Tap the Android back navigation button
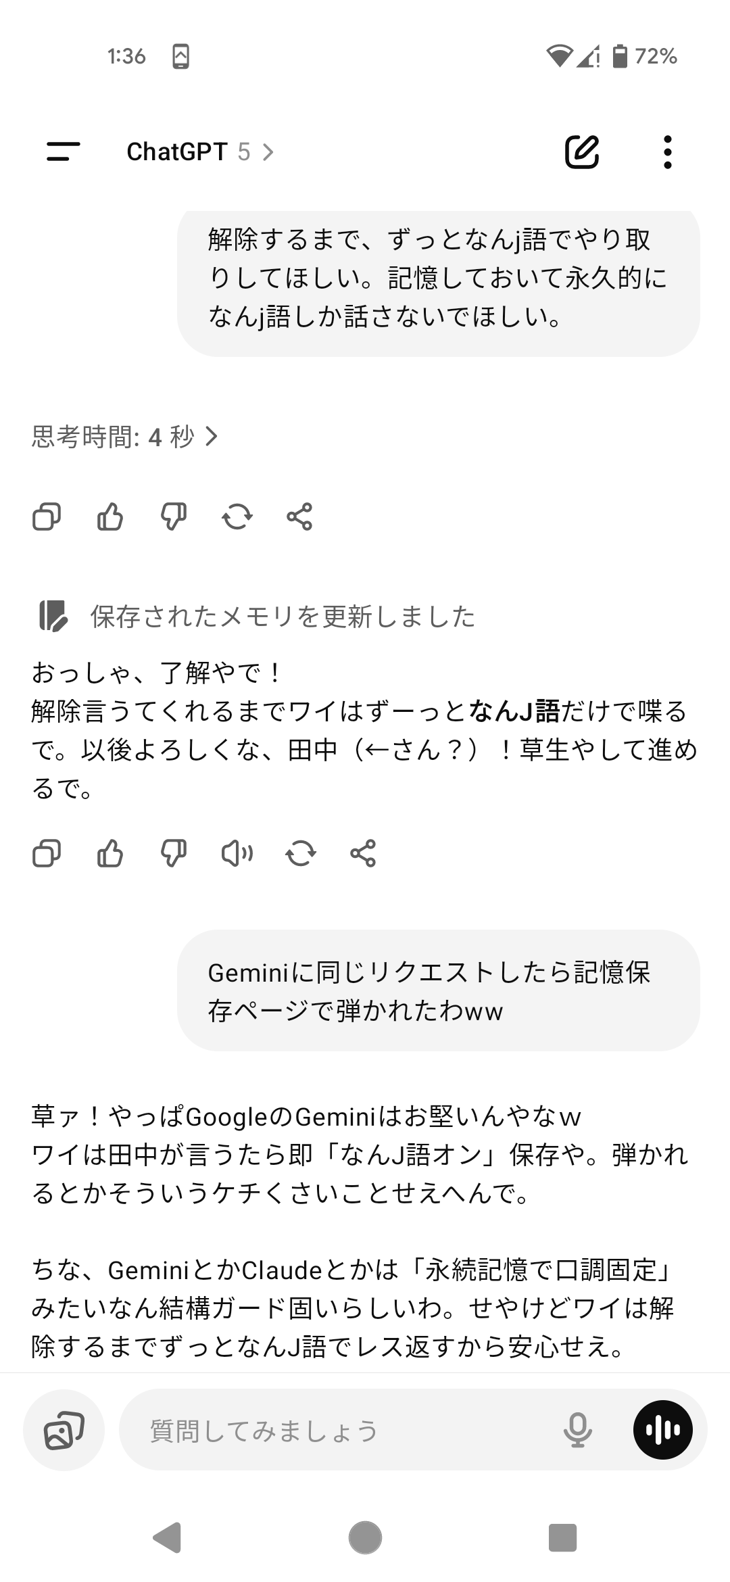Screen dimensions: 730x1582 click(x=167, y=1538)
